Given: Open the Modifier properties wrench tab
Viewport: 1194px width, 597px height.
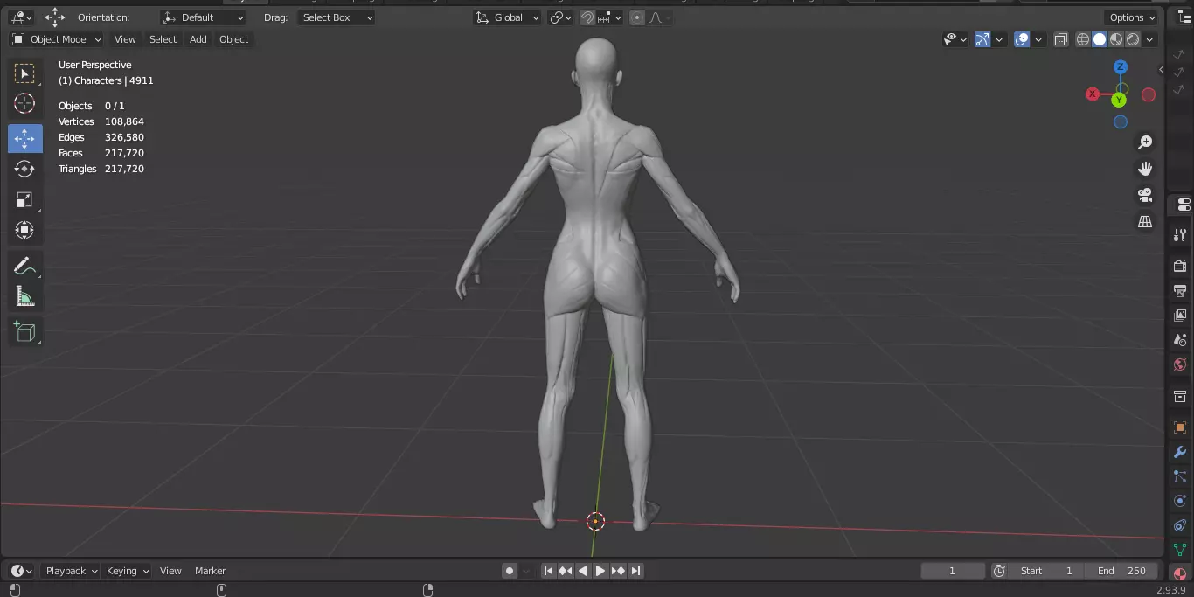Looking at the screenshot, I should [x=1180, y=452].
